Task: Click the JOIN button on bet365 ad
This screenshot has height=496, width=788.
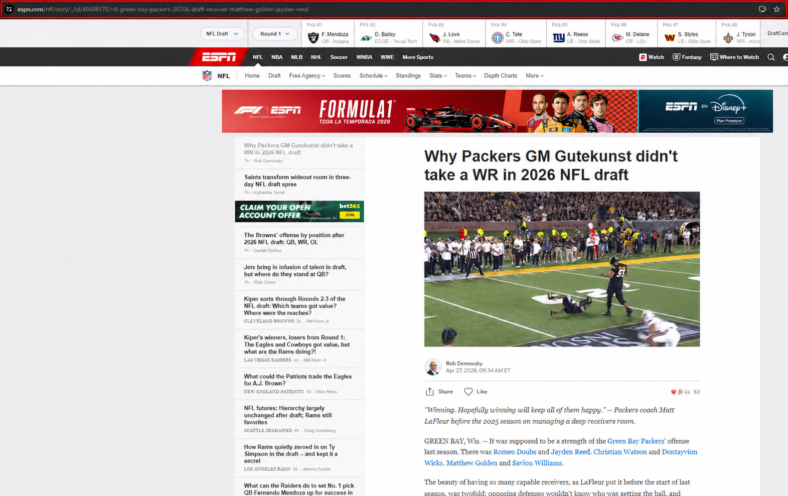Action: [x=349, y=215]
